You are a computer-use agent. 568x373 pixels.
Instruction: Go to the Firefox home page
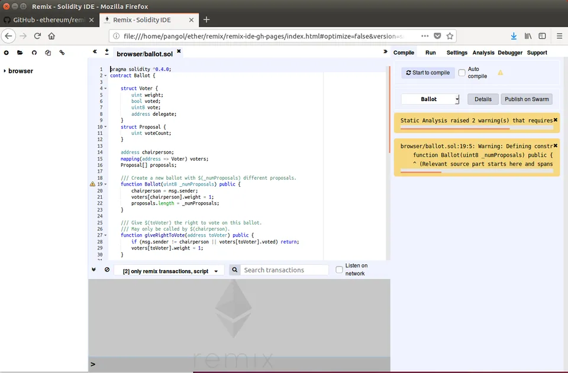coord(51,36)
